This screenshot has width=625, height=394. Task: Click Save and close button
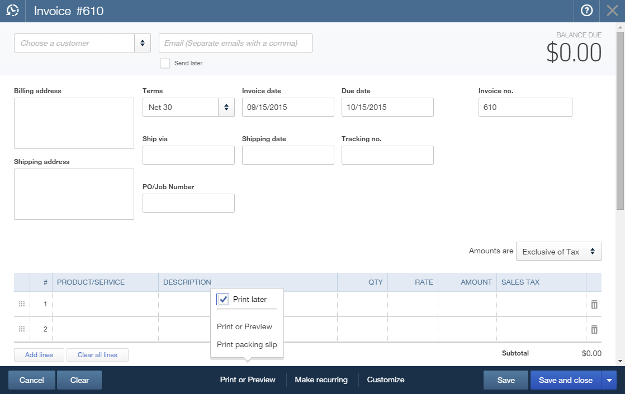tap(566, 380)
